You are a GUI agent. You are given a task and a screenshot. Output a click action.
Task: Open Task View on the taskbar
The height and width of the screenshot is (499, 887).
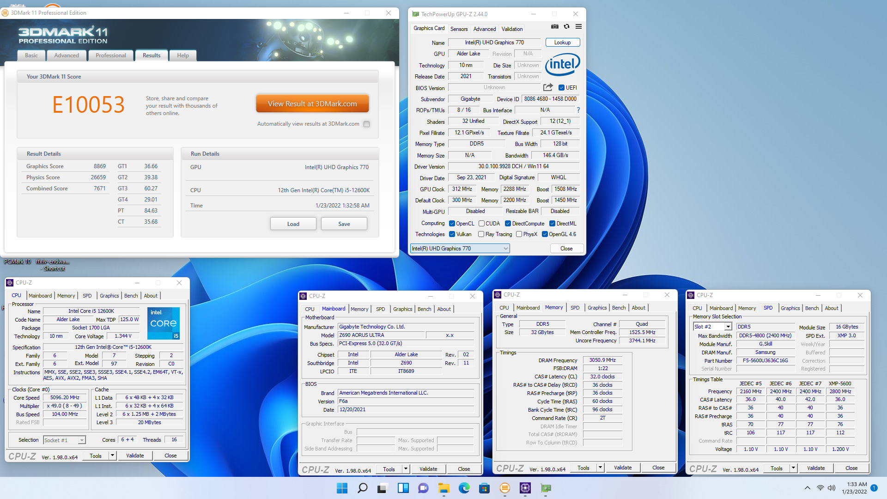click(383, 488)
